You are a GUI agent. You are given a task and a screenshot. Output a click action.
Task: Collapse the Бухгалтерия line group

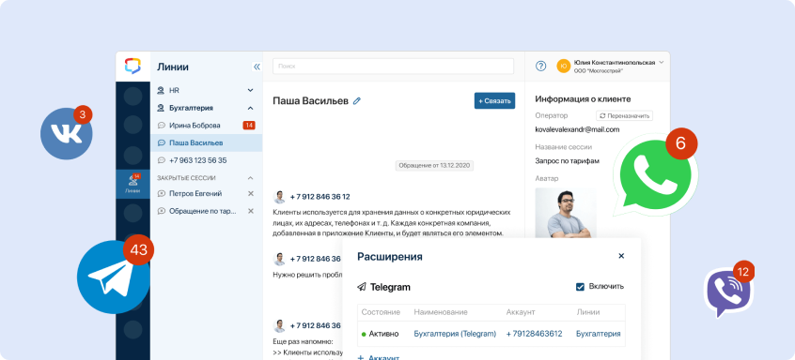pos(250,108)
